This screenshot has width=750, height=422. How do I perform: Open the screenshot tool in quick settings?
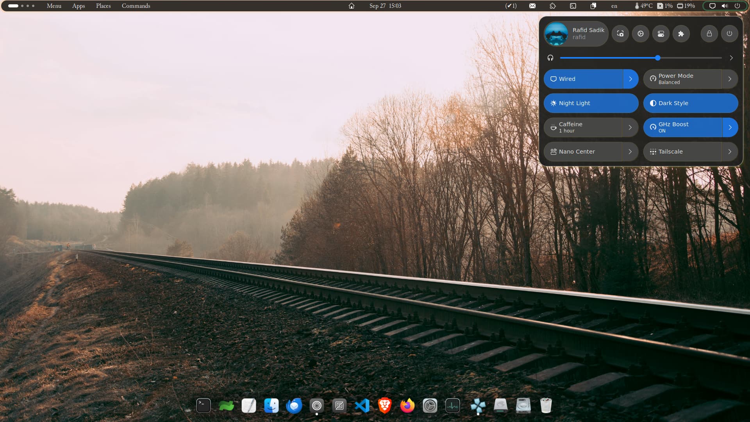[x=620, y=34]
